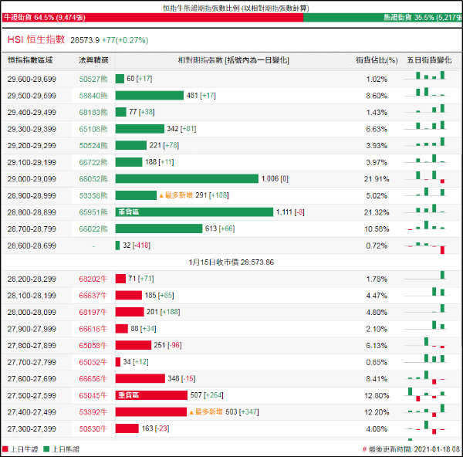Click the HSI 恒生指數 title
463x457 pixels.
coord(36,39)
